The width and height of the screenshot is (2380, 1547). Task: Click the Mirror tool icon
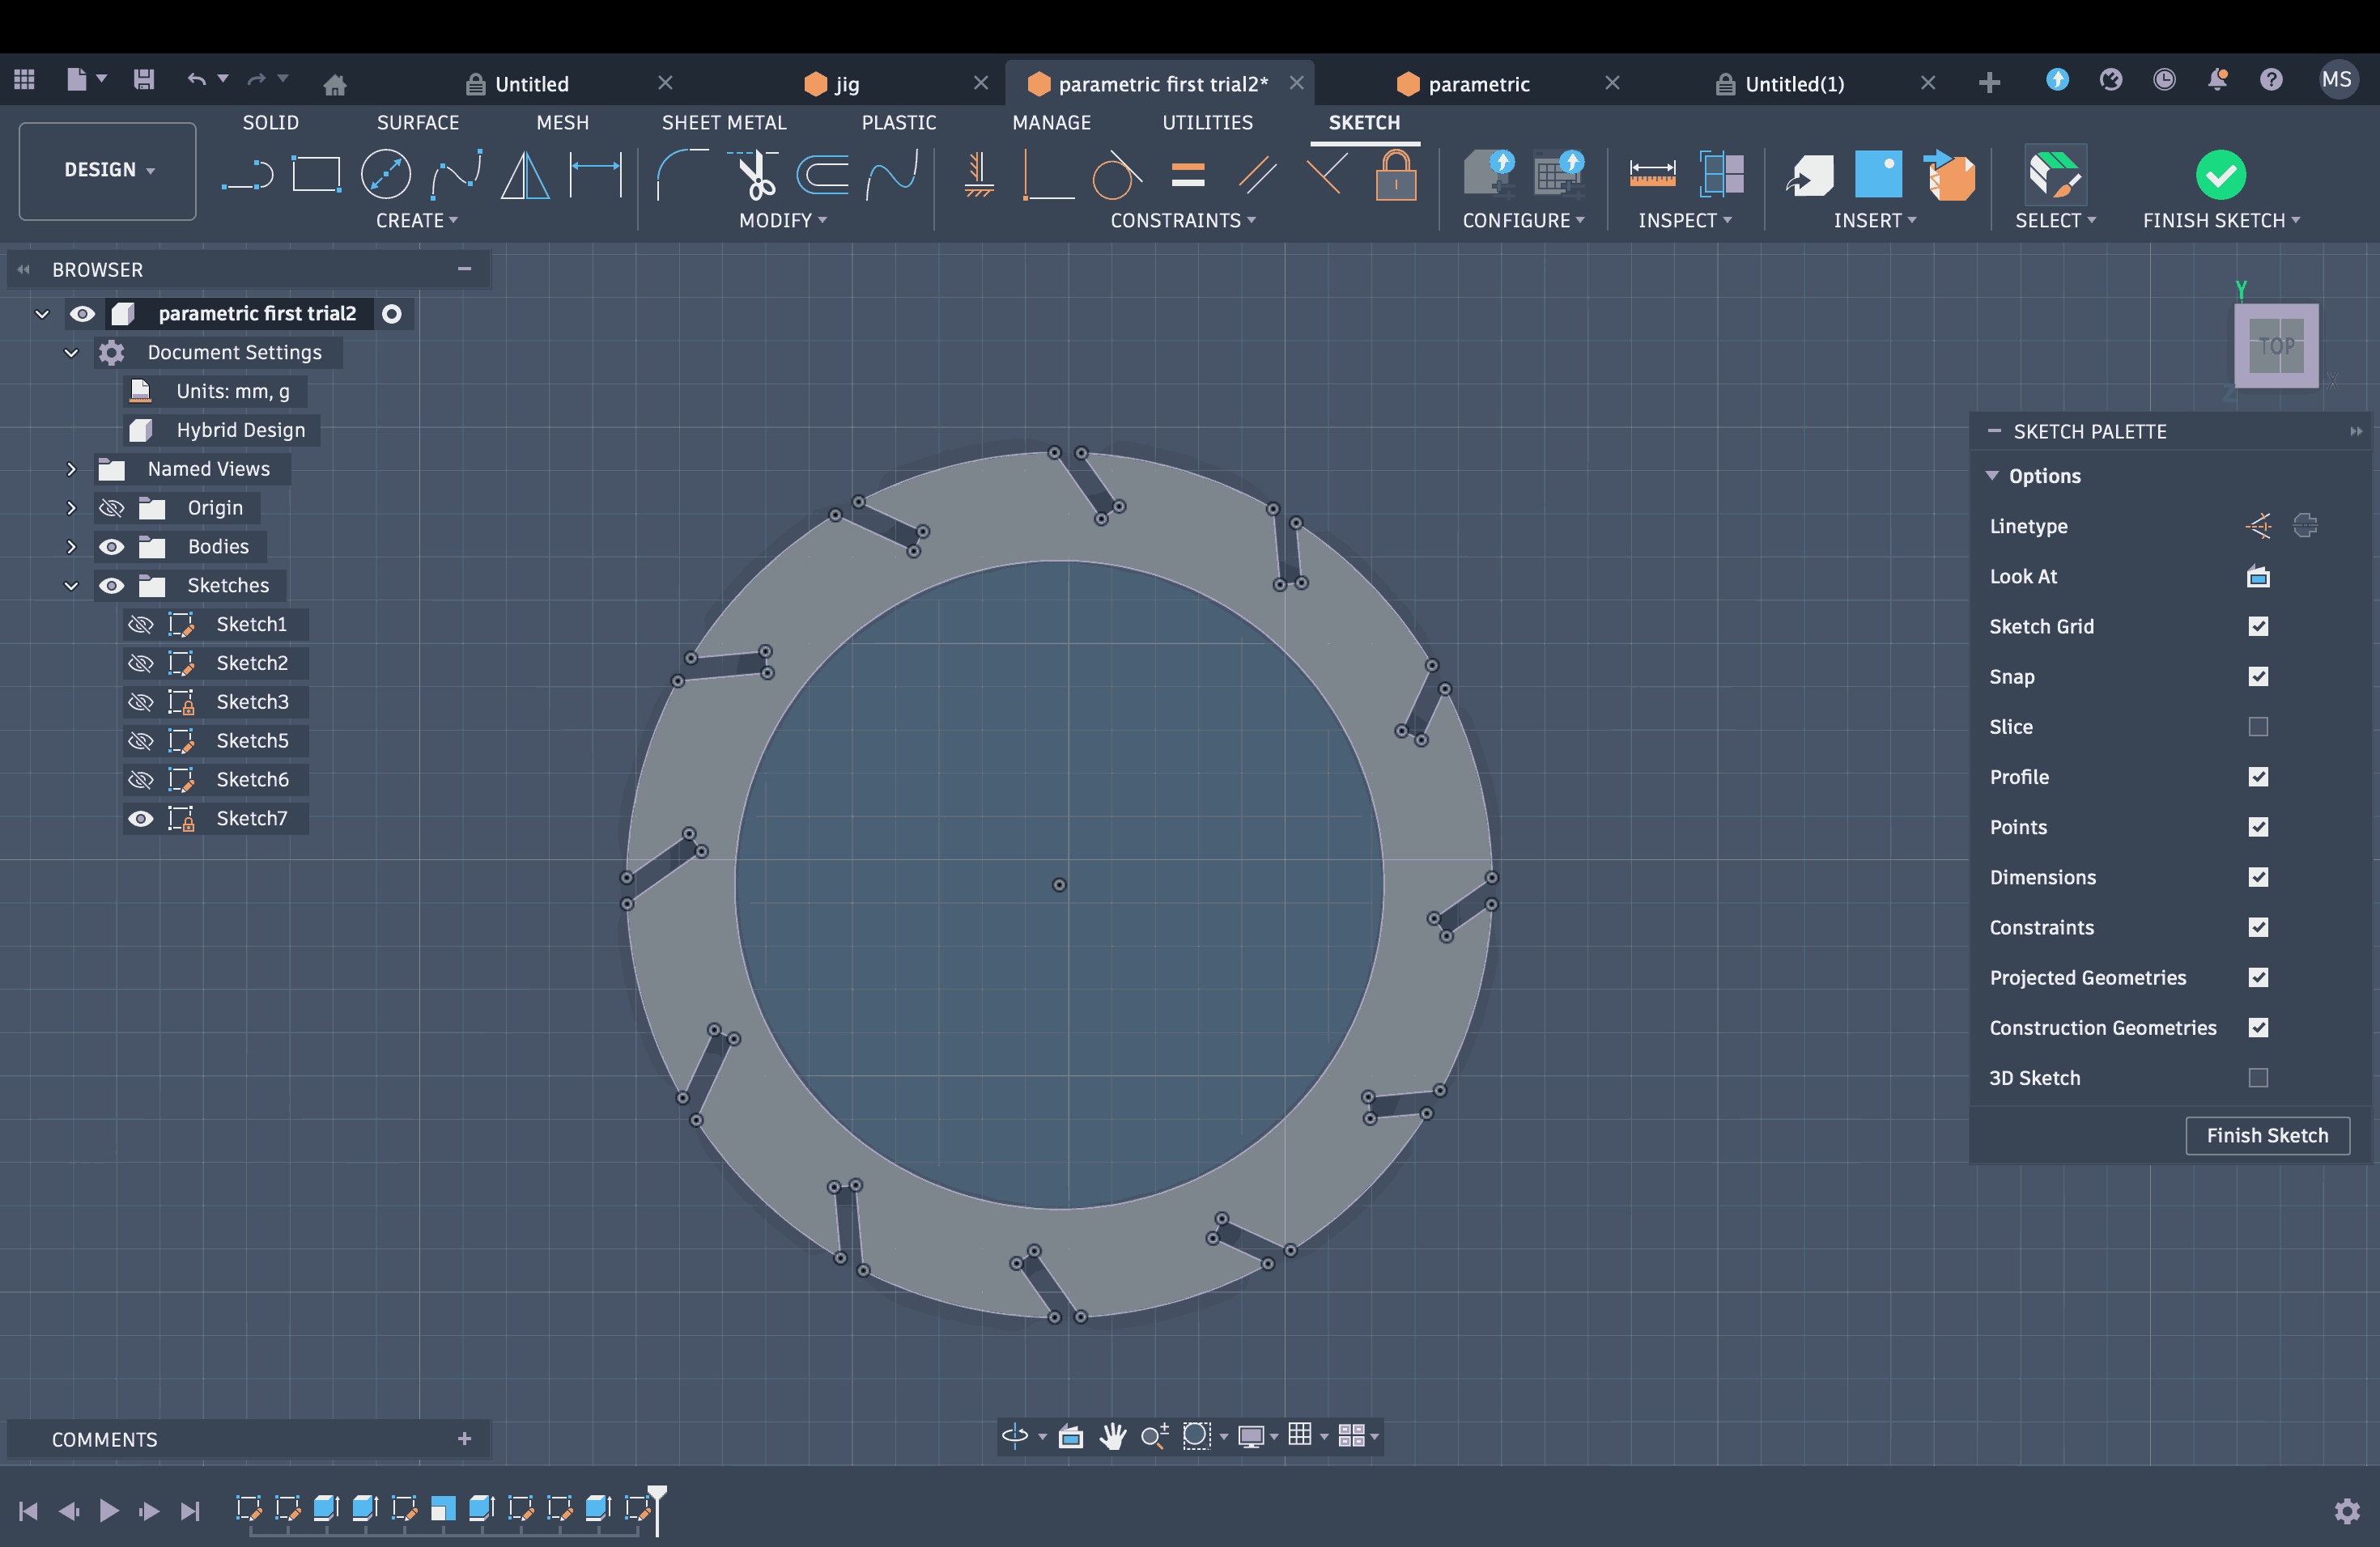pyautogui.click(x=524, y=176)
